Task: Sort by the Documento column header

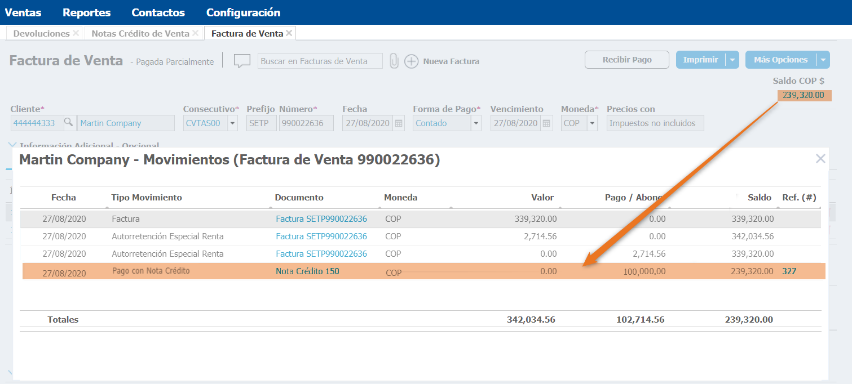Action: click(299, 197)
